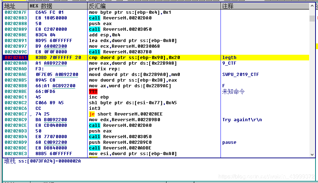
Task: Select the je short ReverseM.002028EE instruction
Action: (x=127, y=114)
